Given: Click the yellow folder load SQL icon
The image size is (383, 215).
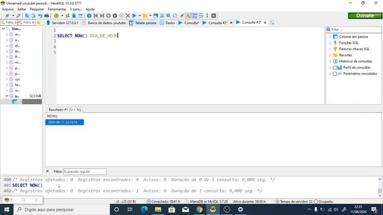Looking at the screenshot, I should (x=145, y=16).
